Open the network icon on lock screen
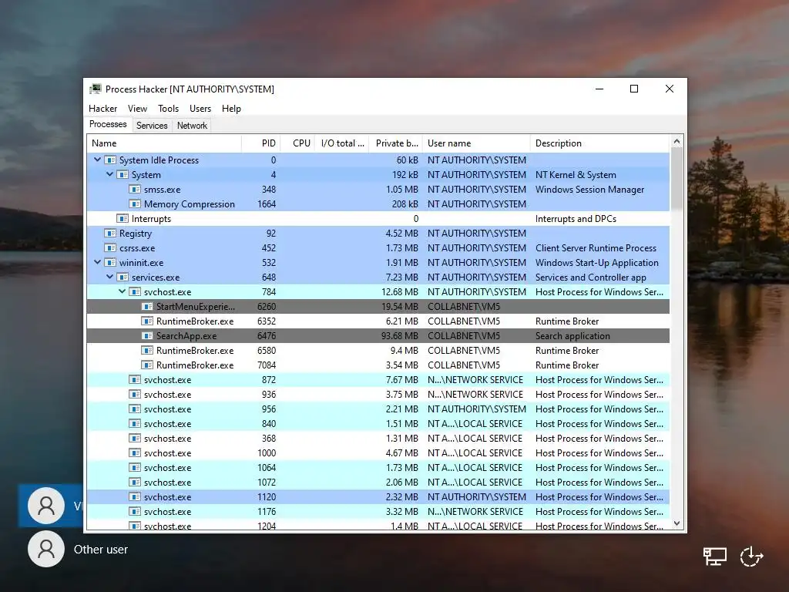 click(714, 557)
